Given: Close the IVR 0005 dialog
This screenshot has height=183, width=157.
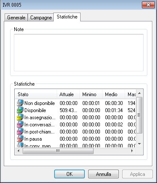Looking at the screenshot, I should [148, 5].
